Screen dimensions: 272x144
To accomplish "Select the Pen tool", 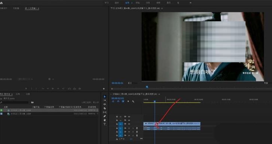I will pyautogui.click(x=105, y=116).
